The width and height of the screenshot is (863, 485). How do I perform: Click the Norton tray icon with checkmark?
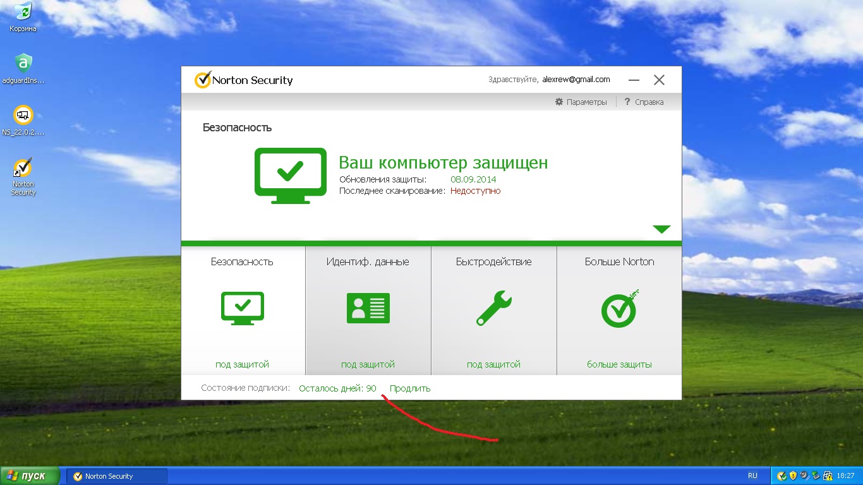[x=782, y=476]
